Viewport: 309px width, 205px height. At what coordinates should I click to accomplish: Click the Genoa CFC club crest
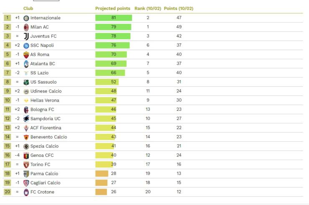pos(26,155)
